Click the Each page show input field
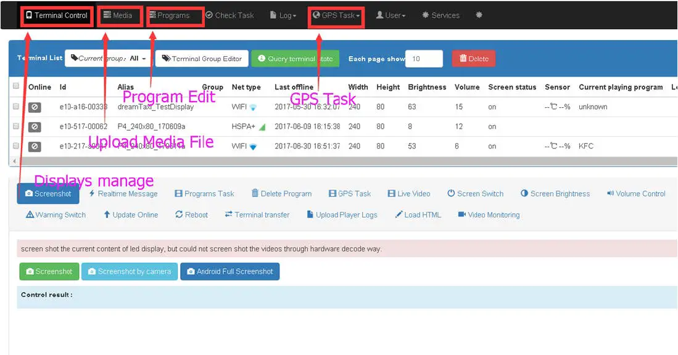The height and width of the screenshot is (355, 678). coord(424,59)
